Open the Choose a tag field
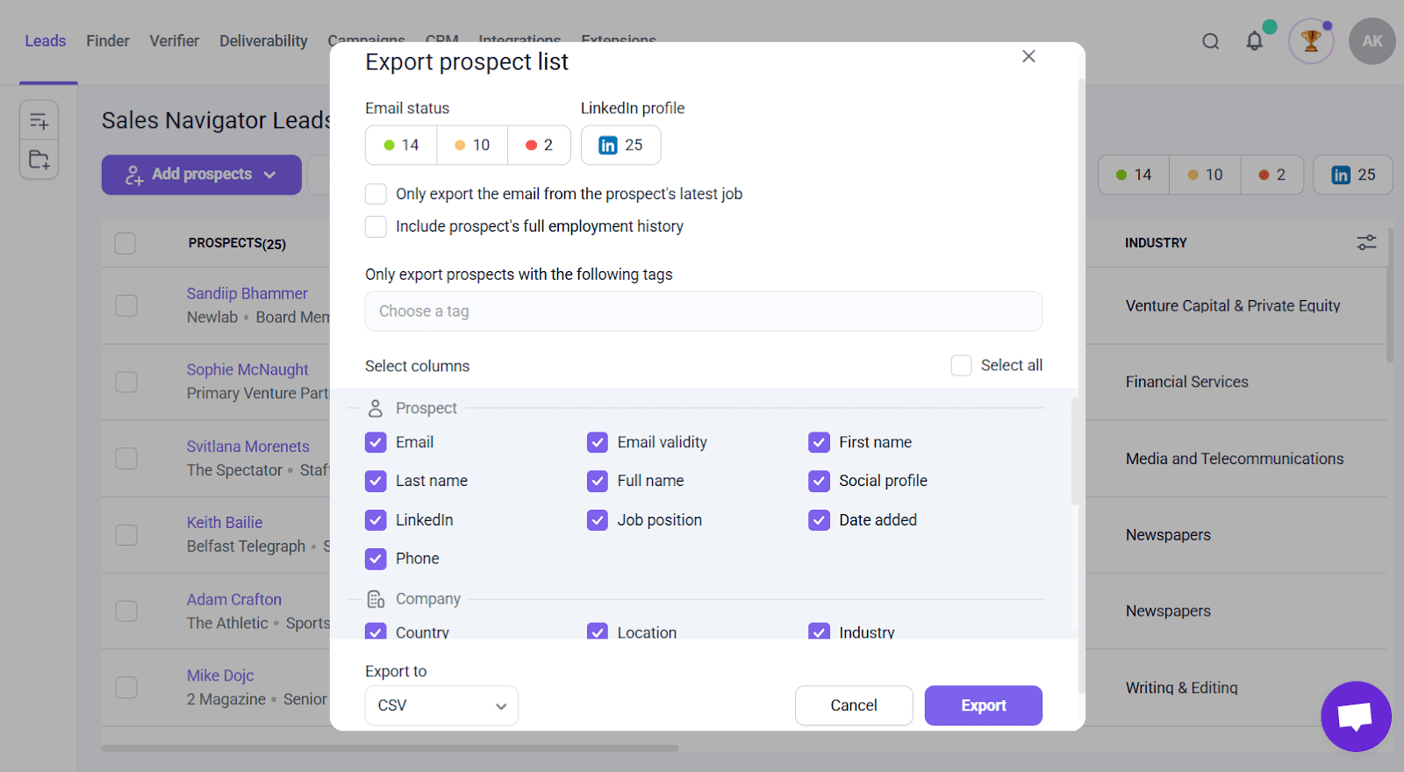The image size is (1404, 772). [703, 311]
